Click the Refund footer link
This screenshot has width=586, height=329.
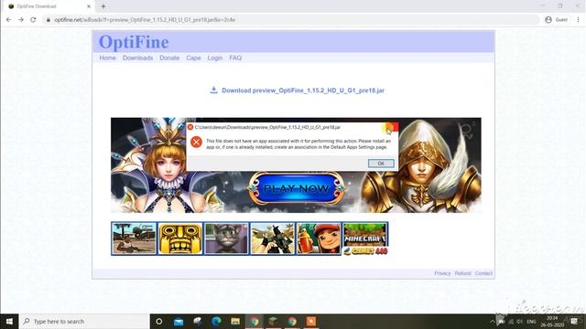tap(462, 273)
